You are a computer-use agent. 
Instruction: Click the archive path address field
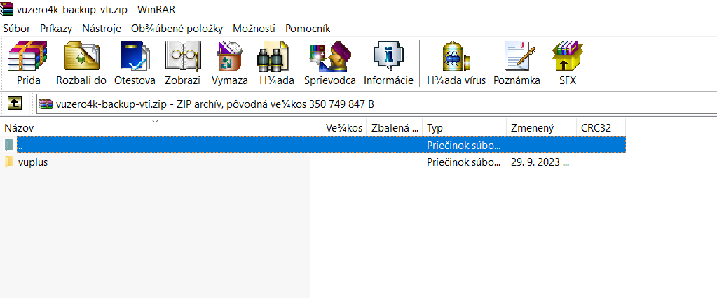click(376, 104)
